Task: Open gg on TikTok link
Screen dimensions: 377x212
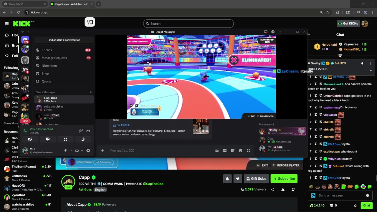Action: point(121,125)
